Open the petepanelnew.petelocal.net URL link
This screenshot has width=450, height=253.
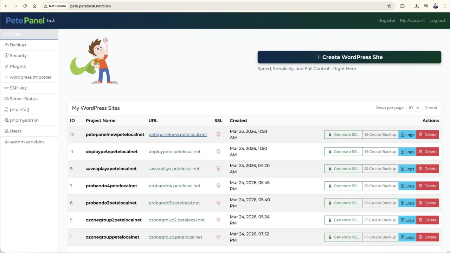[x=178, y=135]
